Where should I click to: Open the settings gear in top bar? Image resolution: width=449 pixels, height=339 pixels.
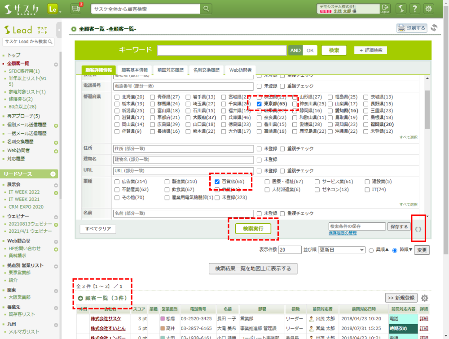pyautogui.click(x=429, y=9)
